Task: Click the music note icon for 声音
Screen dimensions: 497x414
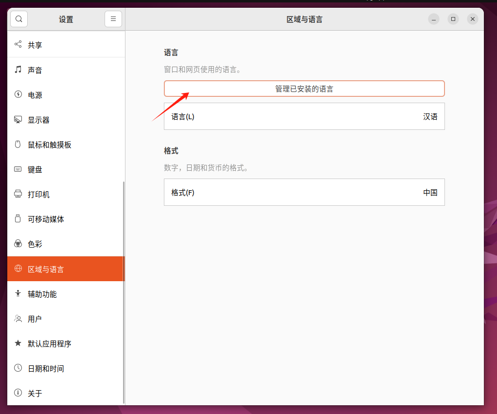Action: pyautogui.click(x=18, y=70)
